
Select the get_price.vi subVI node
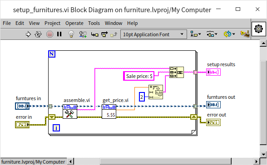pyautogui.click(x=109, y=112)
